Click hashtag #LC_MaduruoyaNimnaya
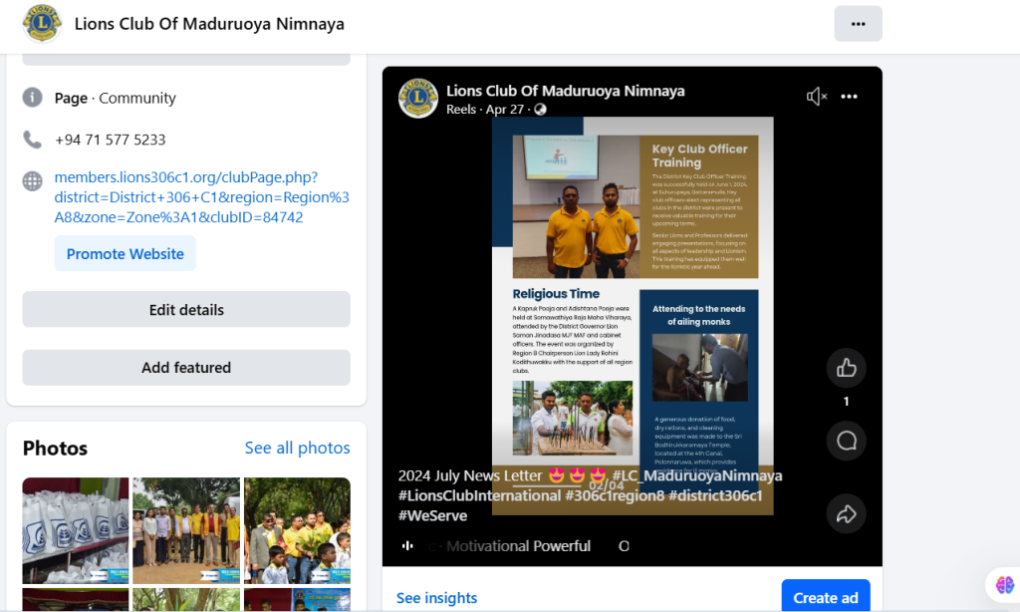1020x612 pixels. [696, 475]
